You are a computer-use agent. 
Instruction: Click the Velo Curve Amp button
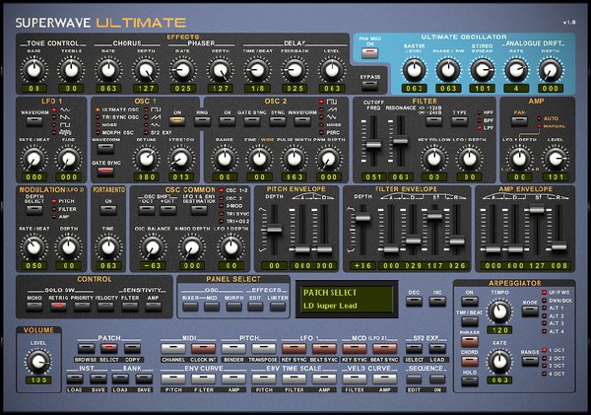point(385,379)
